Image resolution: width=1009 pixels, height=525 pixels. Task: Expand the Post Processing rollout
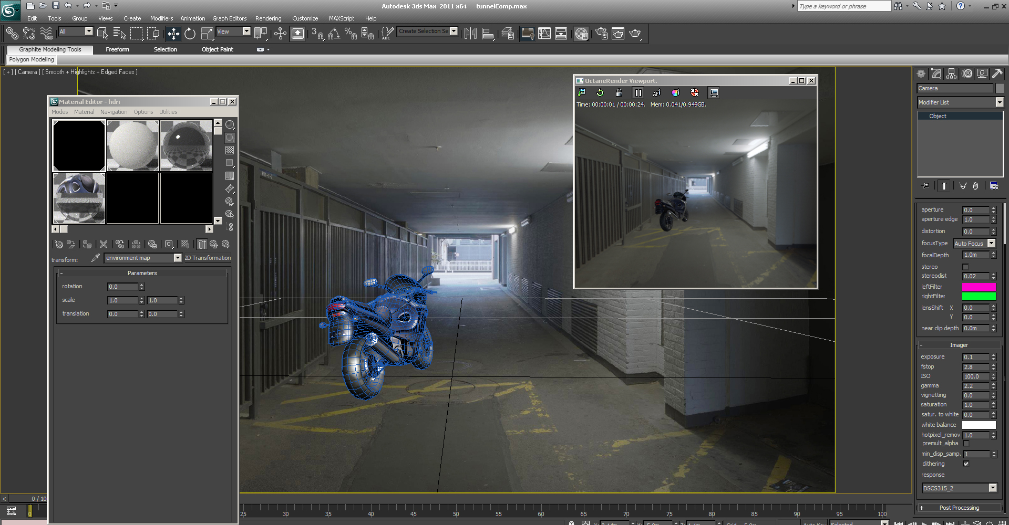tap(959, 508)
